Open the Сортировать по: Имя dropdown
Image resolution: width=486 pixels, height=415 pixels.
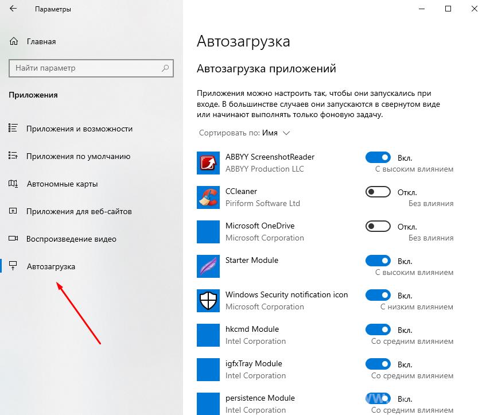tap(244, 133)
